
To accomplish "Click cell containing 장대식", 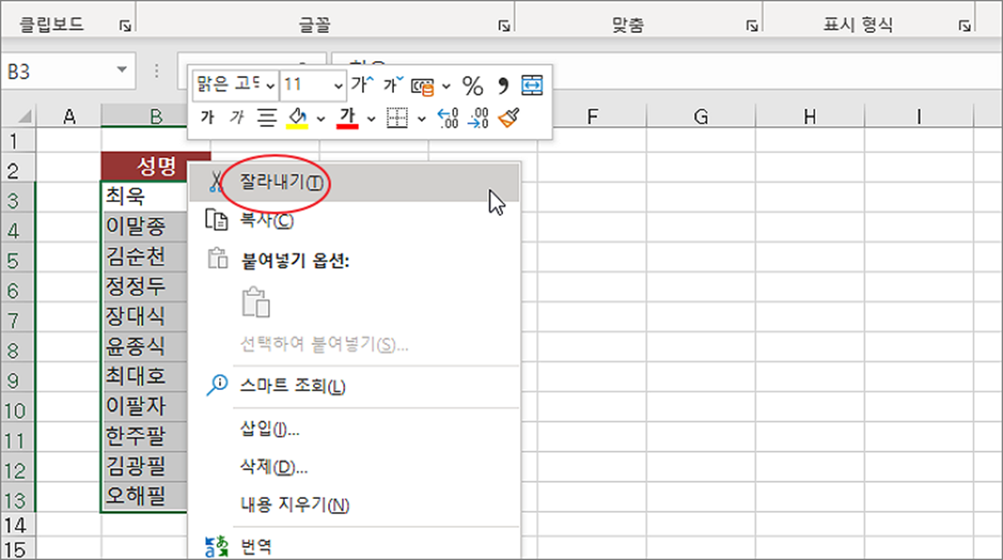I will pos(145,317).
